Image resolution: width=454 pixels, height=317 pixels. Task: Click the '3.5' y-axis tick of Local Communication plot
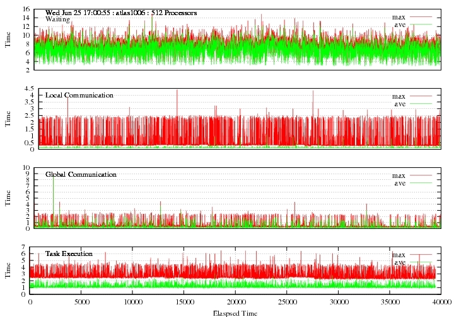(30, 102)
